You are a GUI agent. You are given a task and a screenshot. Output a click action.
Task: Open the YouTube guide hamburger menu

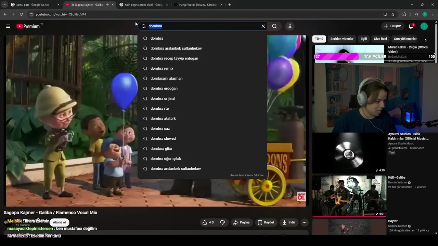pos(8,26)
